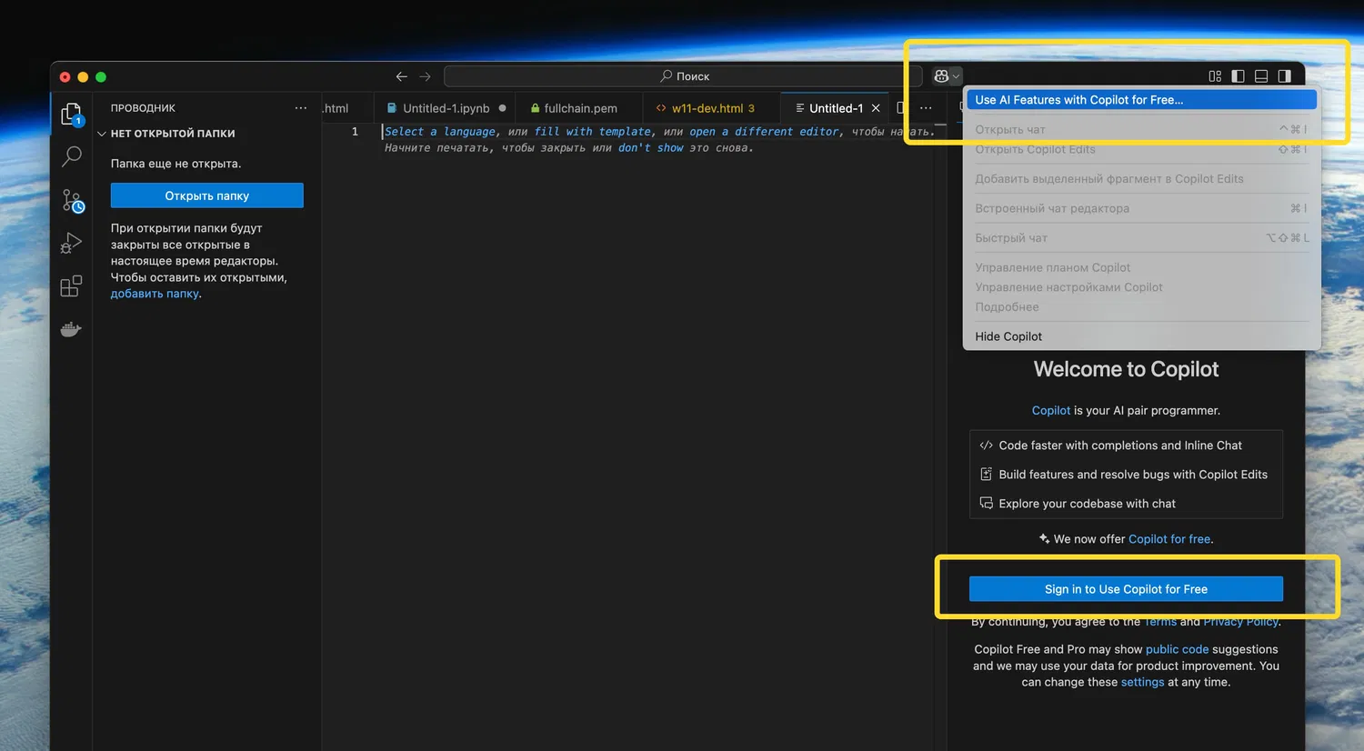This screenshot has width=1364, height=751.
Task: Open the Extensions view icon
Action: [x=71, y=286]
